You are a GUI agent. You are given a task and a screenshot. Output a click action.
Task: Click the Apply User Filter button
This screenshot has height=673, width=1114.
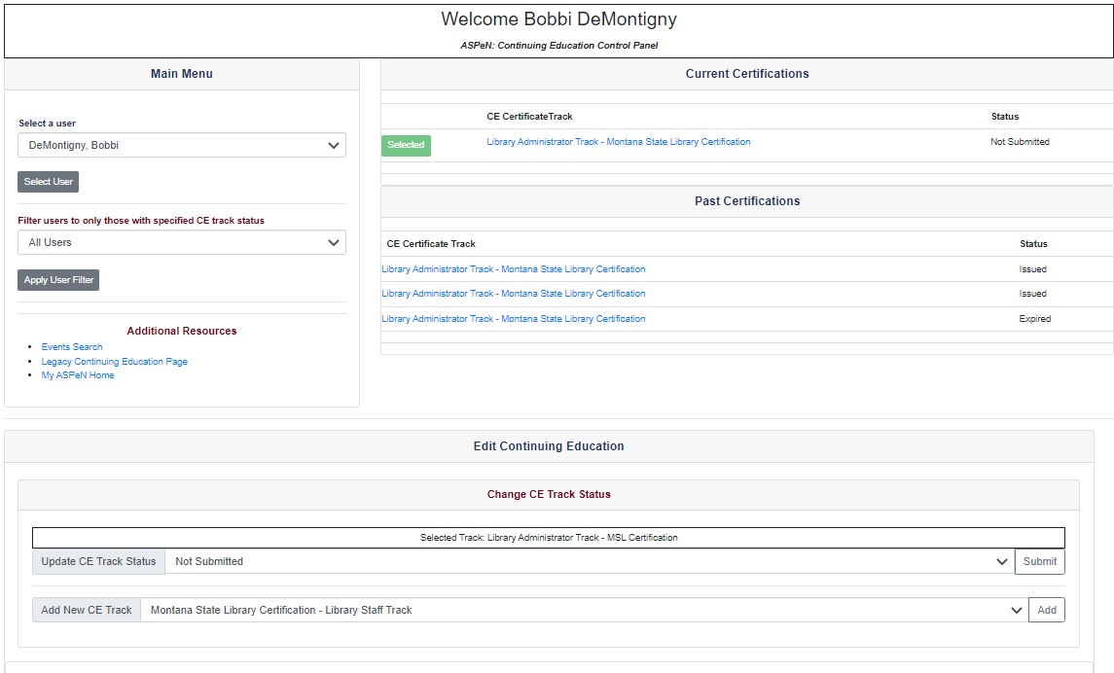pyautogui.click(x=57, y=279)
